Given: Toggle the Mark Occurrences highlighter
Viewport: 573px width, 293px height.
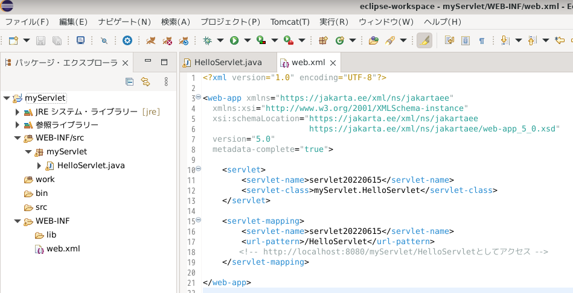Looking at the screenshot, I should pyautogui.click(x=424, y=40).
